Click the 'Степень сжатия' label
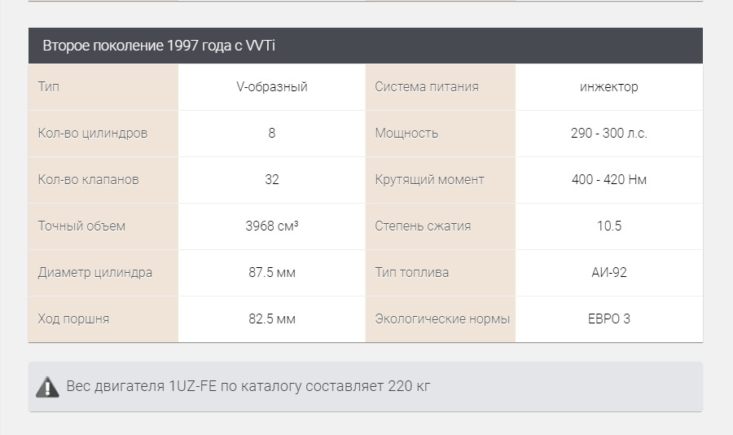733x435 pixels. coord(423,226)
